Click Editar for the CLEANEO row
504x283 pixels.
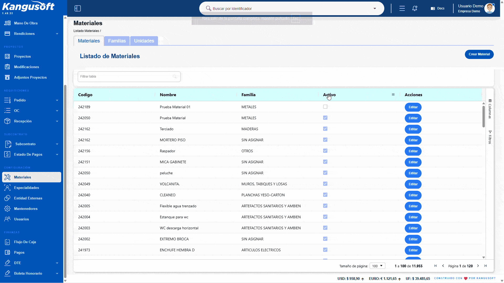point(413,195)
